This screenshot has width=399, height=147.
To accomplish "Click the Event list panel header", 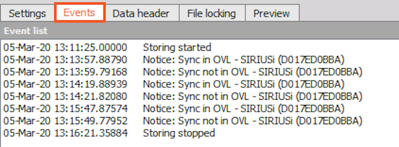I will tap(199, 31).
